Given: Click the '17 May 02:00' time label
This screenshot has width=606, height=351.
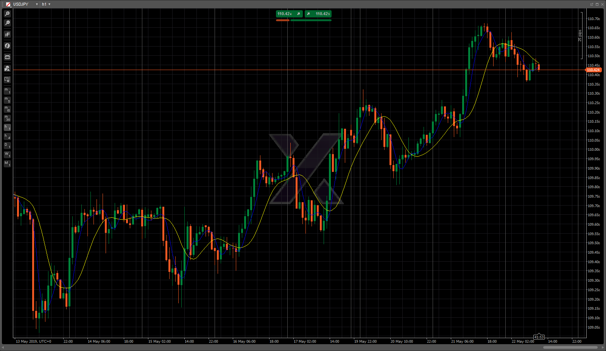Looking at the screenshot, I should tap(305, 342).
